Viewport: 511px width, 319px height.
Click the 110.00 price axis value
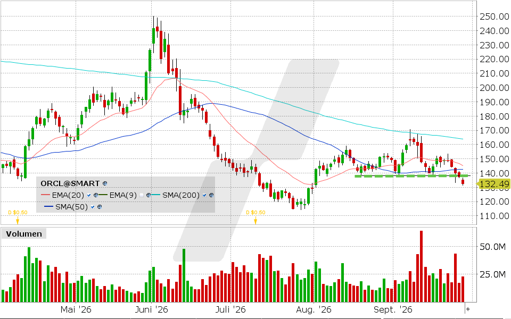pos(494,216)
